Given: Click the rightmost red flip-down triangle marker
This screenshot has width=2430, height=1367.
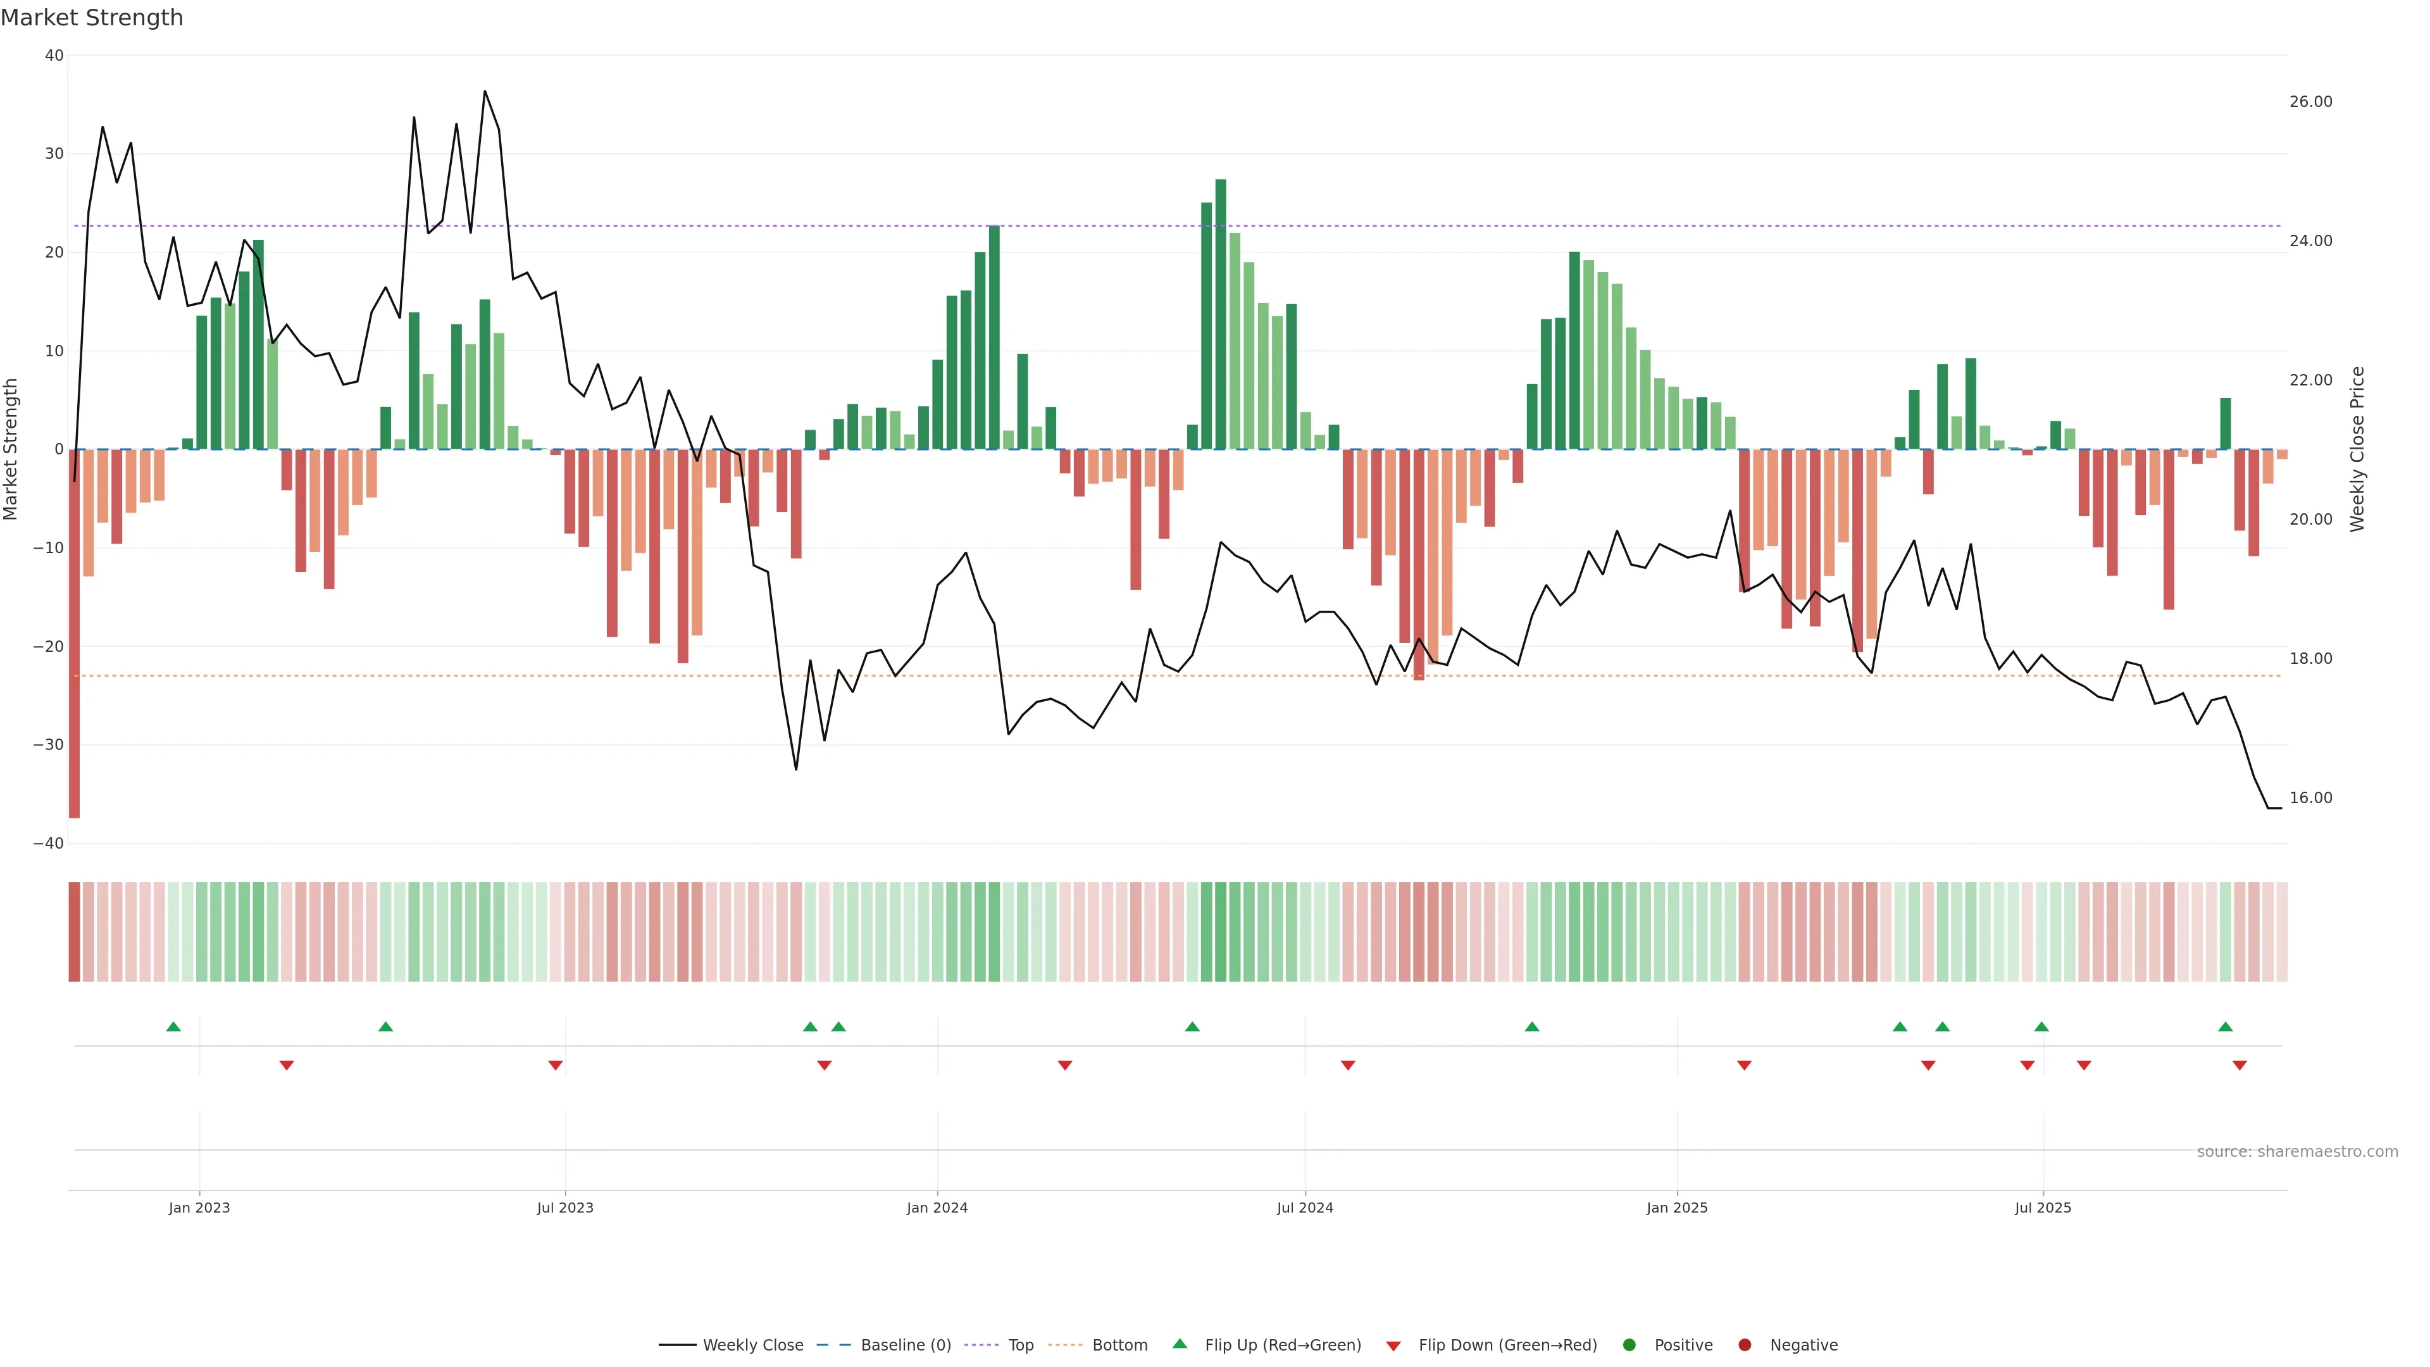Looking at the screenshot, I should [2240, 1065].
